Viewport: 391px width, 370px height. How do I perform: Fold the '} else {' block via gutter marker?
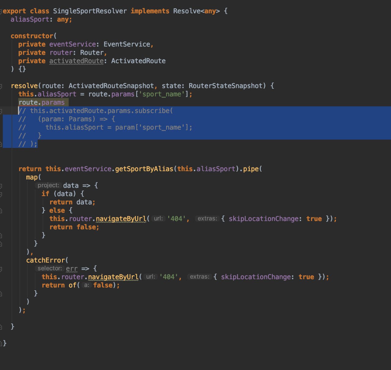coord(1,211)
